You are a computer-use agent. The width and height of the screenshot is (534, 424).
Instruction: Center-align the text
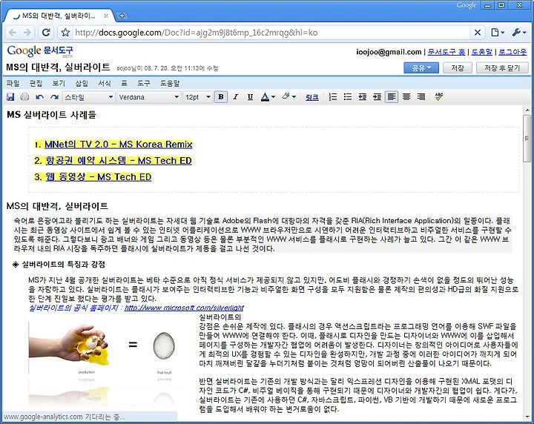click(406, 97)
